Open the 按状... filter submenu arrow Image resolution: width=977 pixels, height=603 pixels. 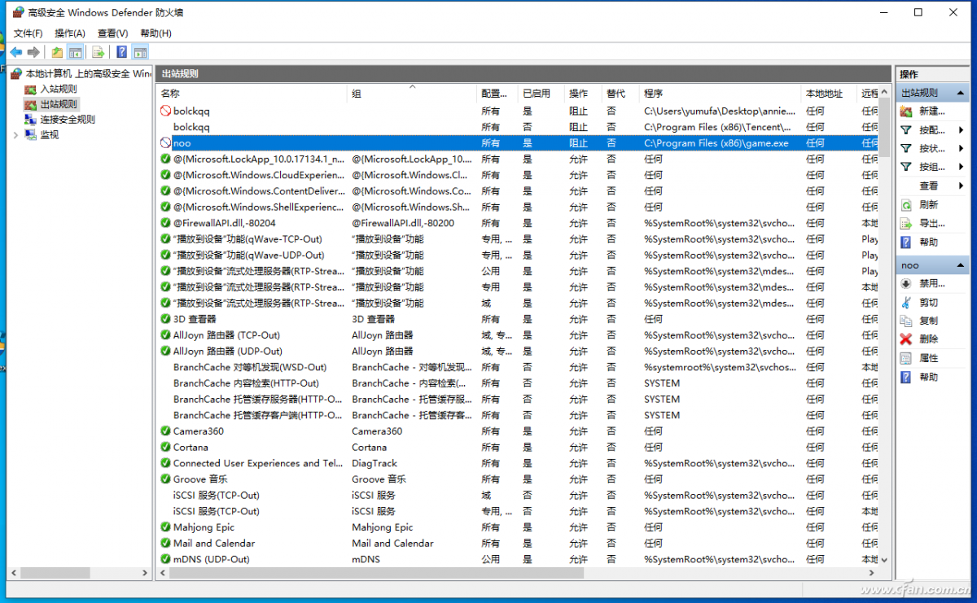click(x=962, y=149)
